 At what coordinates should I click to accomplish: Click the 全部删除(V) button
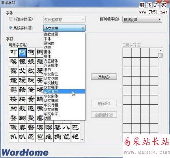click(x=104, y=115)
